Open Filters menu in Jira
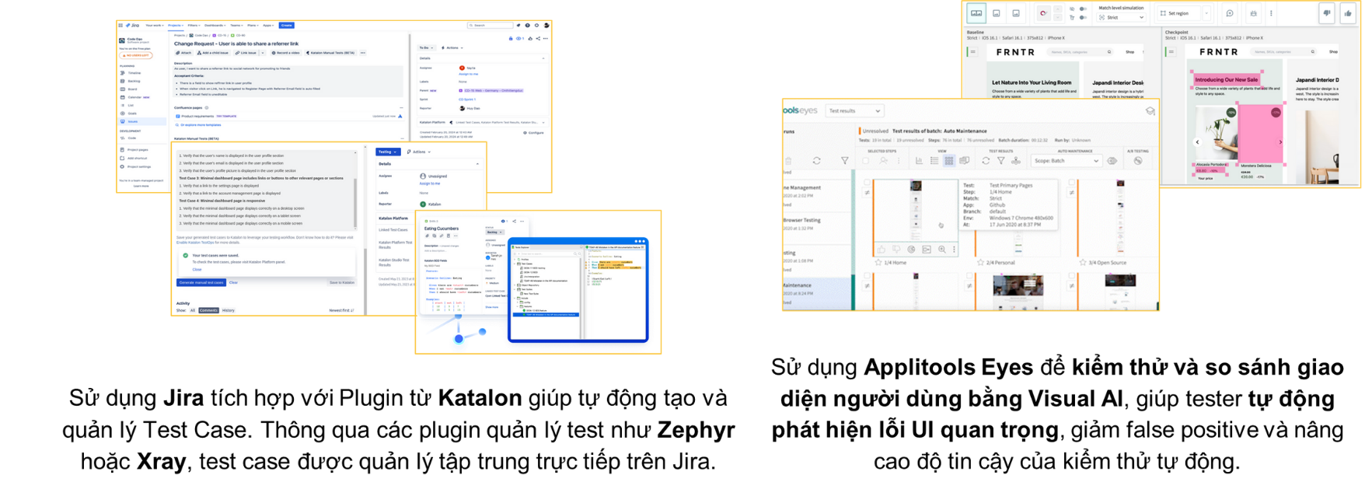This screenshot has height=489, width=1365. point(194,25)
